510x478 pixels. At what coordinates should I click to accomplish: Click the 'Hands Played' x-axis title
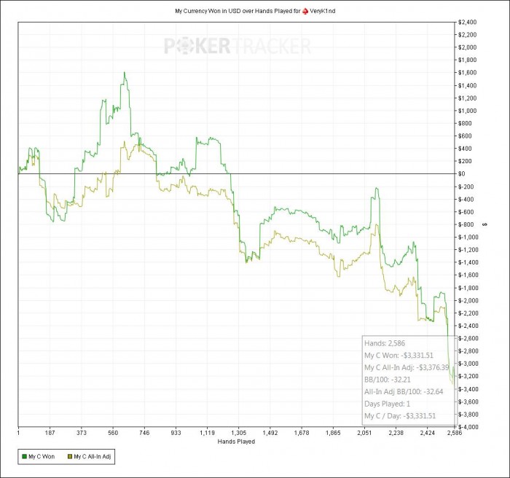[236, 442]
